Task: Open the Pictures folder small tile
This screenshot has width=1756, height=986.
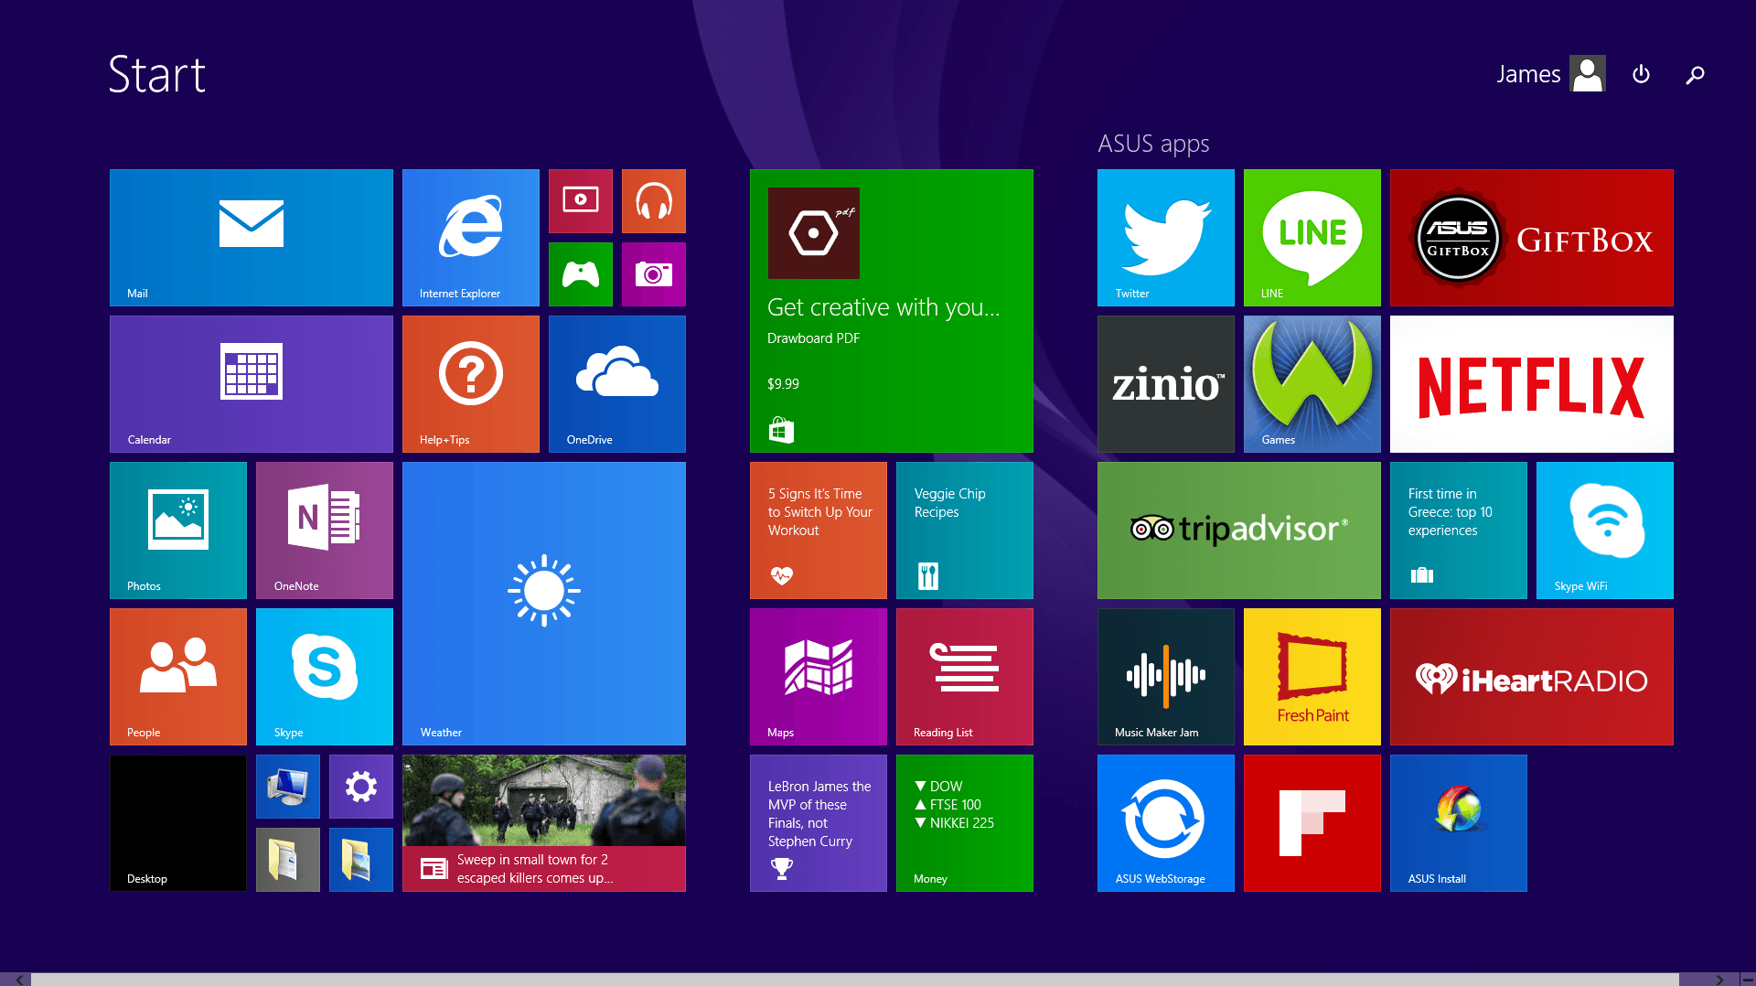Action: 361,860
